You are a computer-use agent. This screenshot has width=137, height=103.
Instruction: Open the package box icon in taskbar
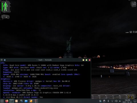[x=17, y=101]
